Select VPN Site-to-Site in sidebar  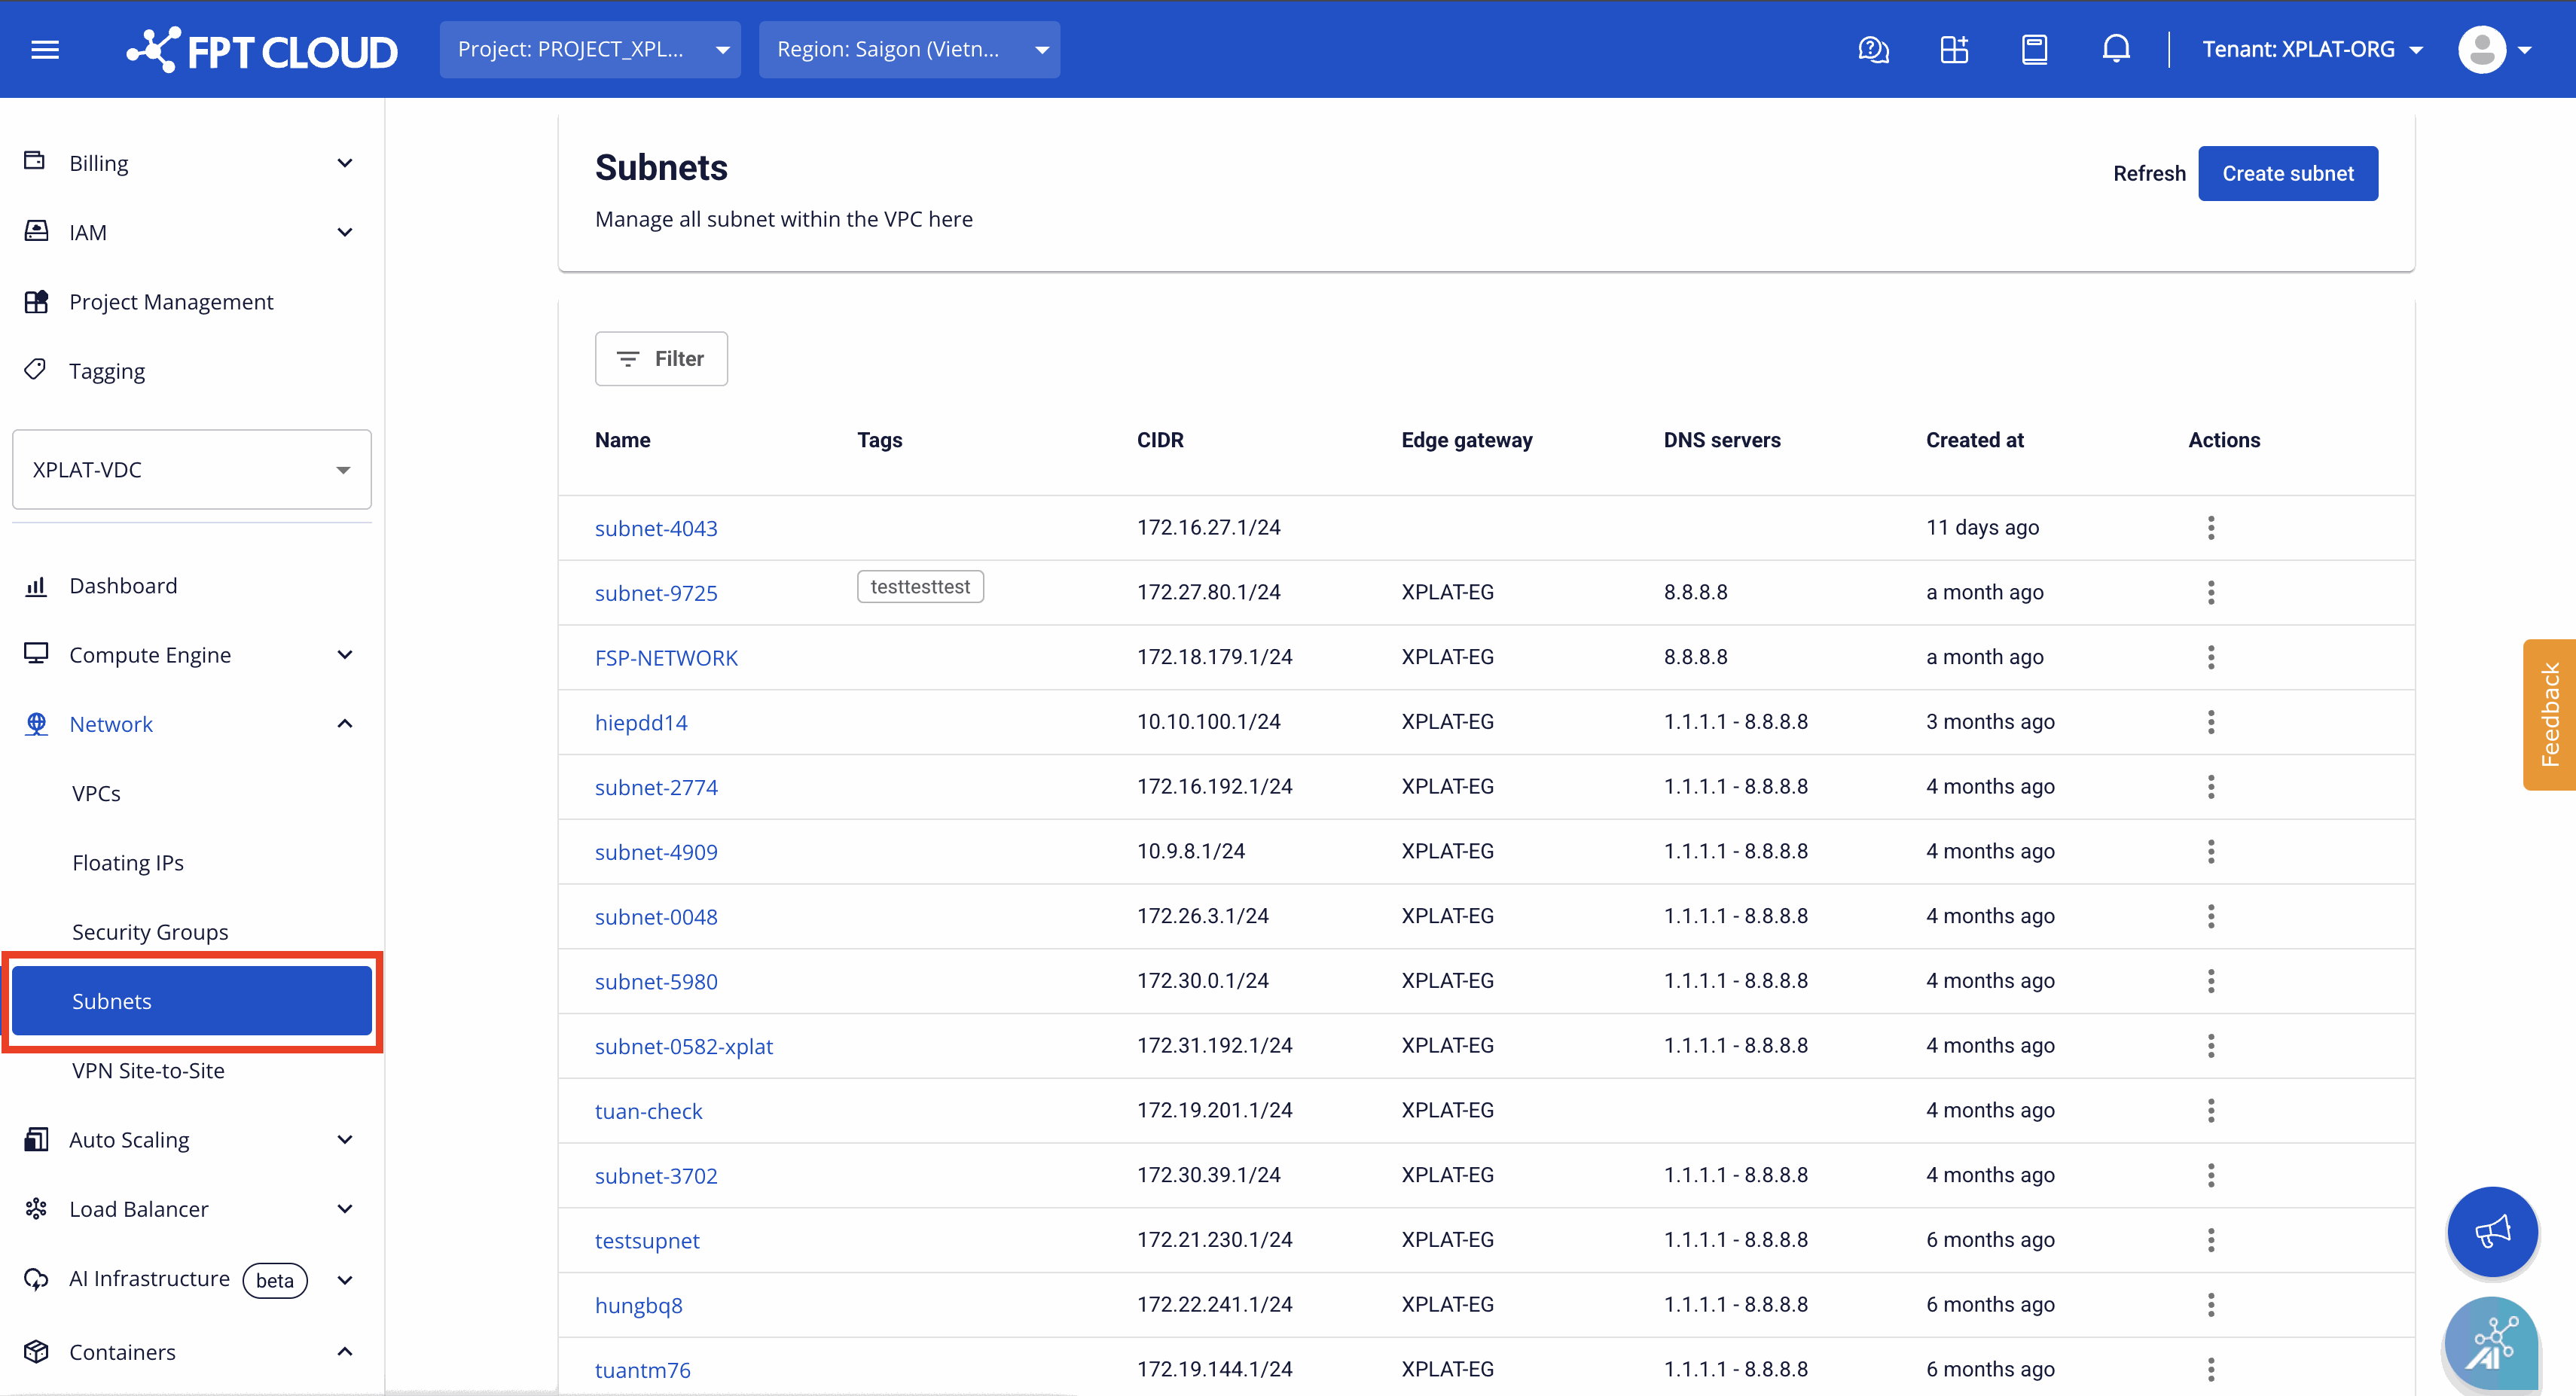pos(148,1070)
